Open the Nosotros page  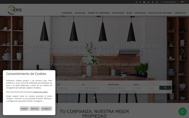[x=118, y=13]
